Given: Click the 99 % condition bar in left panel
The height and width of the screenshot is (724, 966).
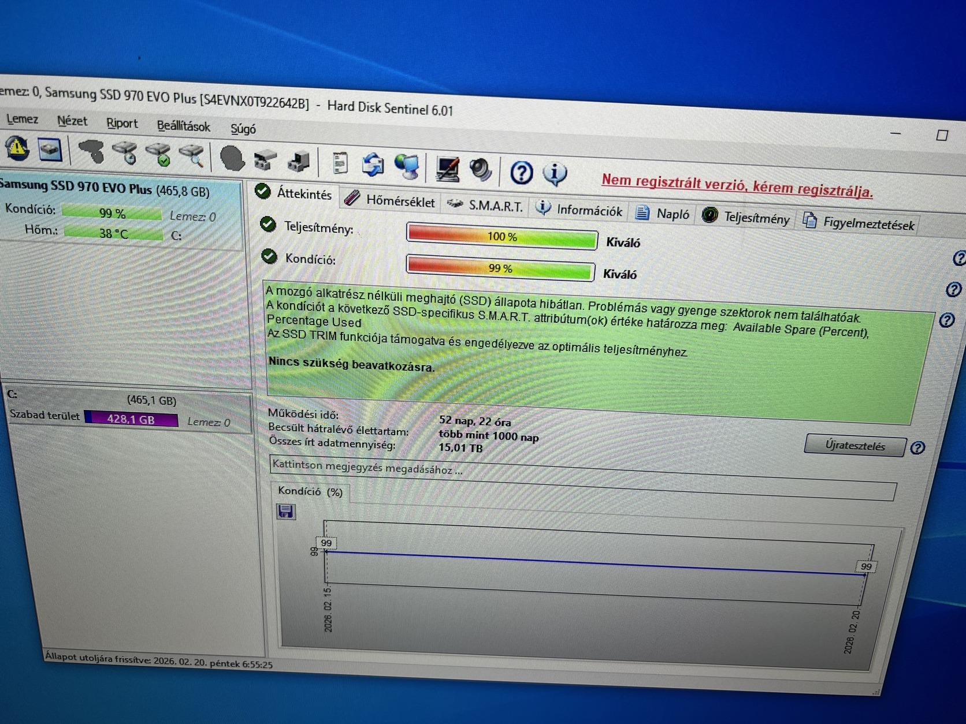Looking at the screenshot, I should tap(112, 212).
